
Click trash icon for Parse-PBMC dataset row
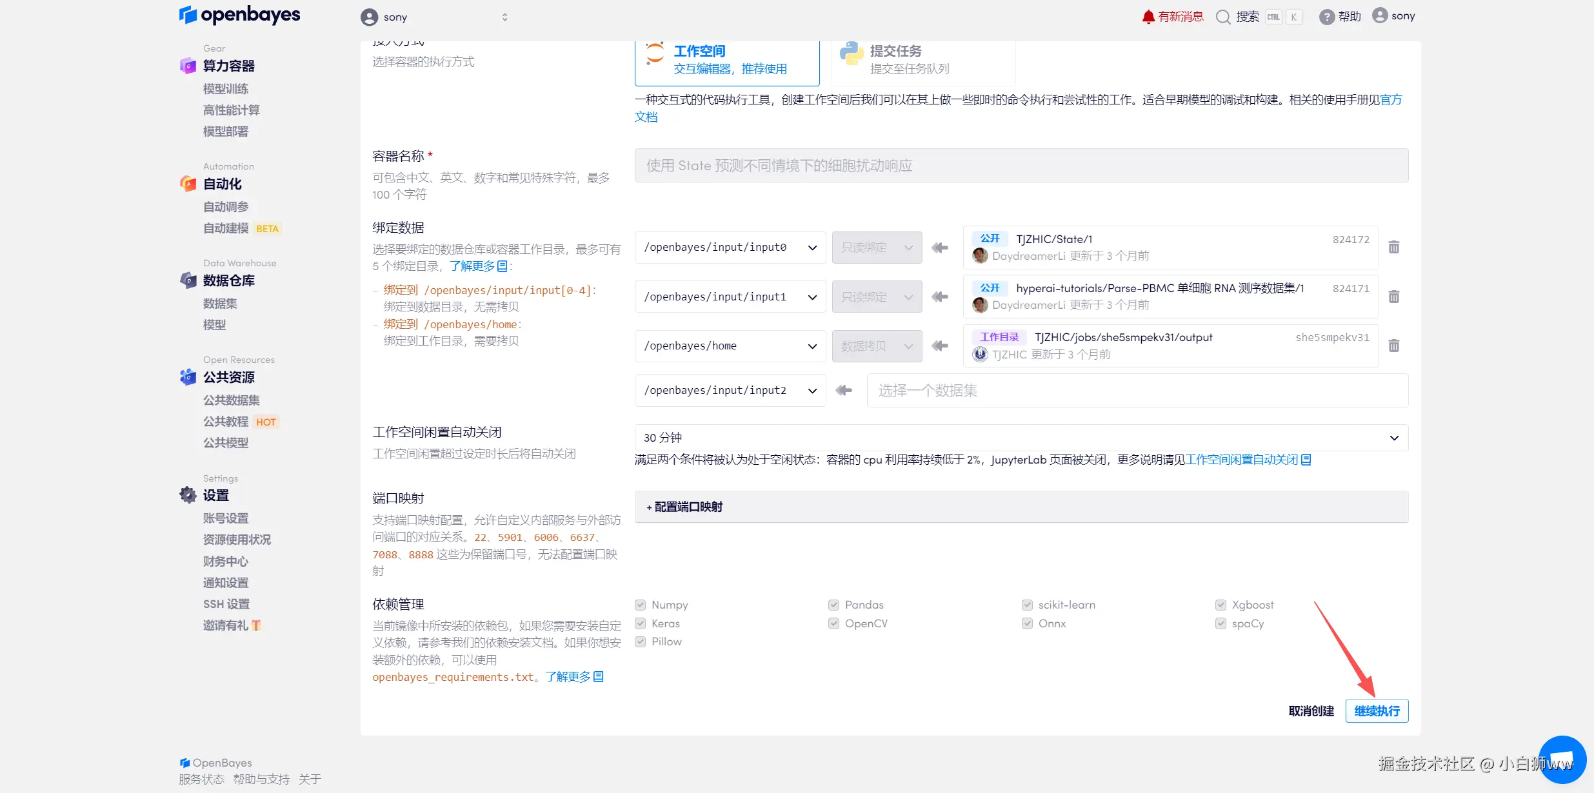click(1393, 297)
